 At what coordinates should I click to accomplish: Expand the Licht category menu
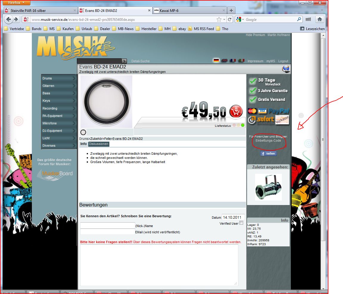coord(59,138)
